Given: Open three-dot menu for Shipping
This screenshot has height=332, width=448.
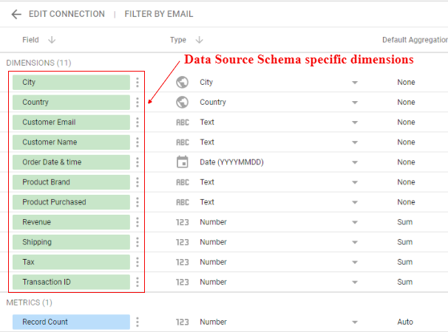Looking at the screenshot, I should [x=138, y=242].
